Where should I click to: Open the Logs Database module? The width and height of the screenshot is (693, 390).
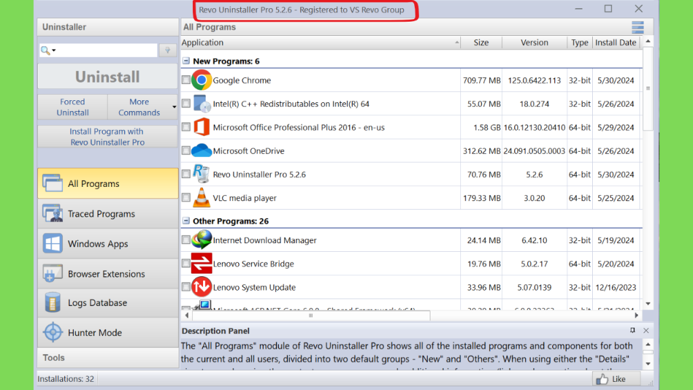point(108,303)
